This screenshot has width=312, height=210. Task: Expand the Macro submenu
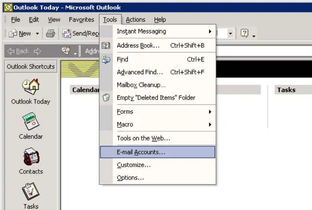tap(158, 125)
